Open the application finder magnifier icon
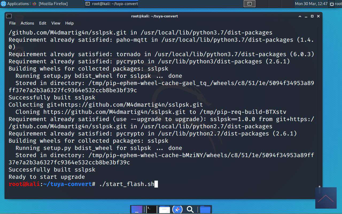 click(190, 209)
